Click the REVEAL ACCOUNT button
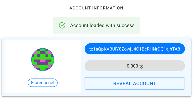195x98 pixels. [x=135, y=83]
